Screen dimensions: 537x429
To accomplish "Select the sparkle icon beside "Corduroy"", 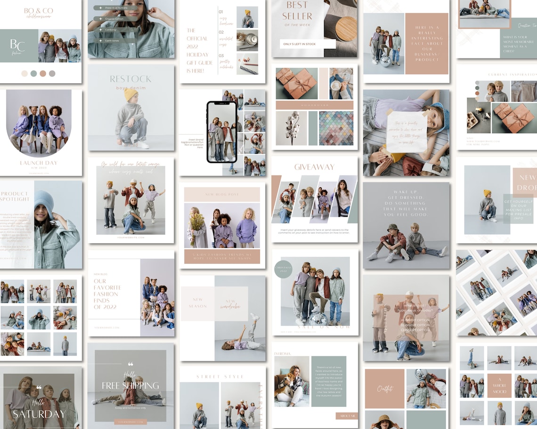I will [100, 30].
